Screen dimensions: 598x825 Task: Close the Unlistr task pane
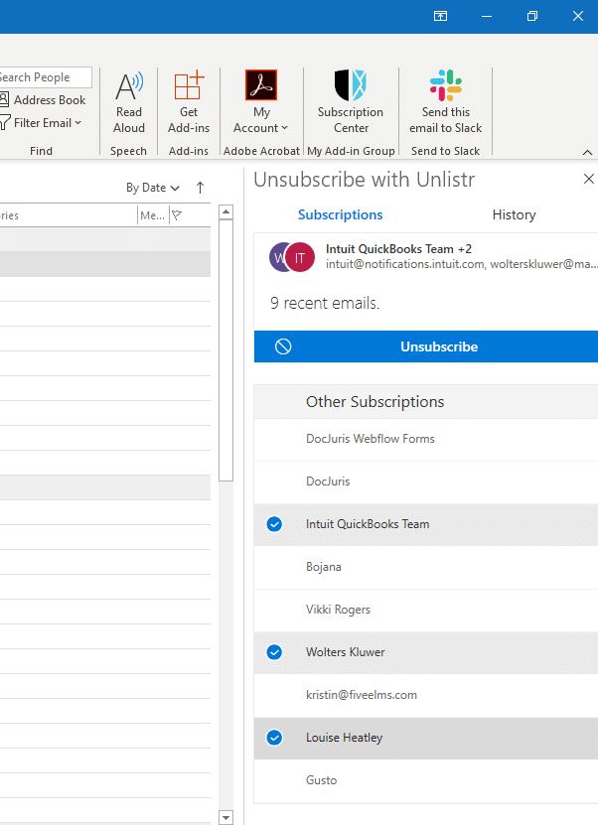(588, 179)
